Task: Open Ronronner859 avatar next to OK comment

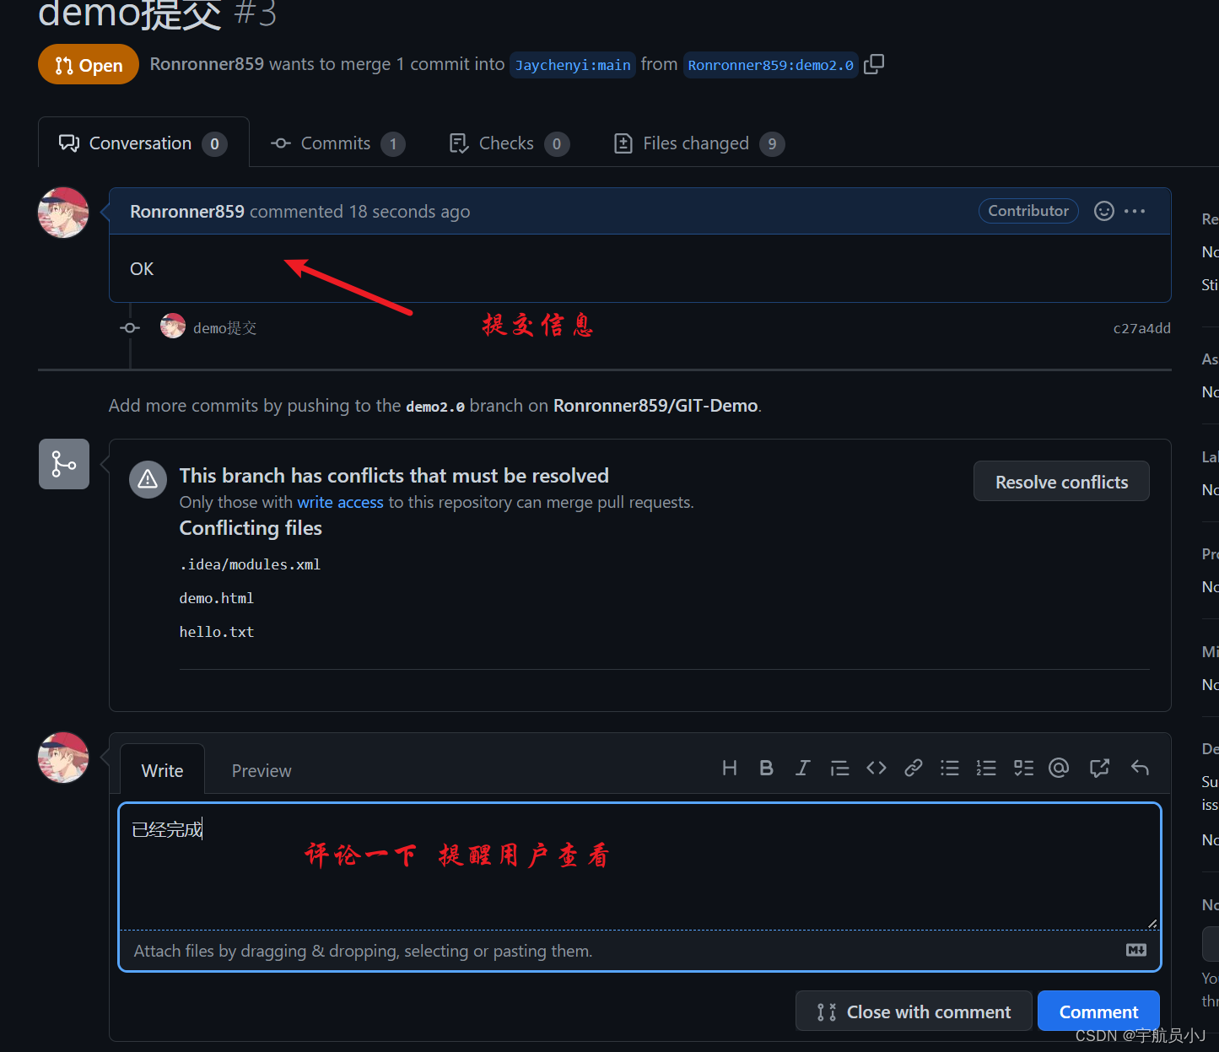Action: click(63, 213)
